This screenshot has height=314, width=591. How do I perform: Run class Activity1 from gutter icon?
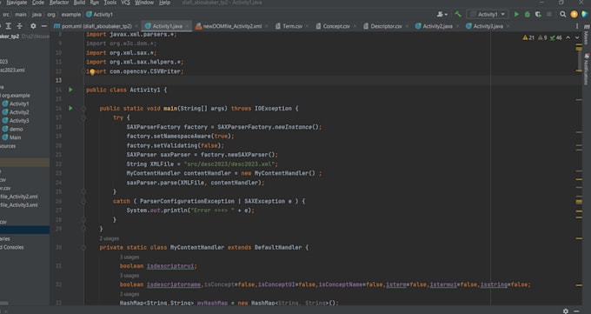click(x=70, y=90)
